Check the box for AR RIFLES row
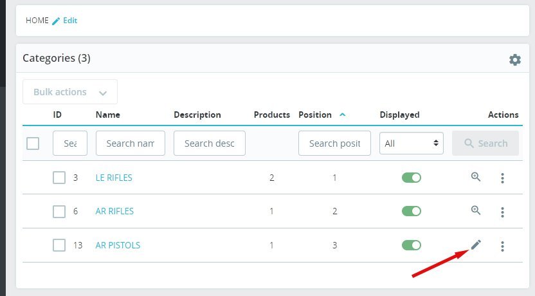Image resolution: width=535 pixels, height=296 pixels. [x=59, y=211]
